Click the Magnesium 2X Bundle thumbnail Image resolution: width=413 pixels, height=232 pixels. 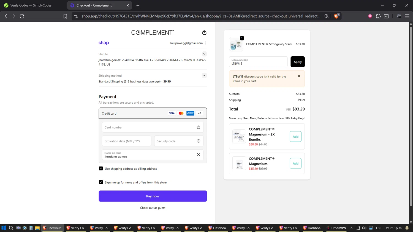click(239, 136)
